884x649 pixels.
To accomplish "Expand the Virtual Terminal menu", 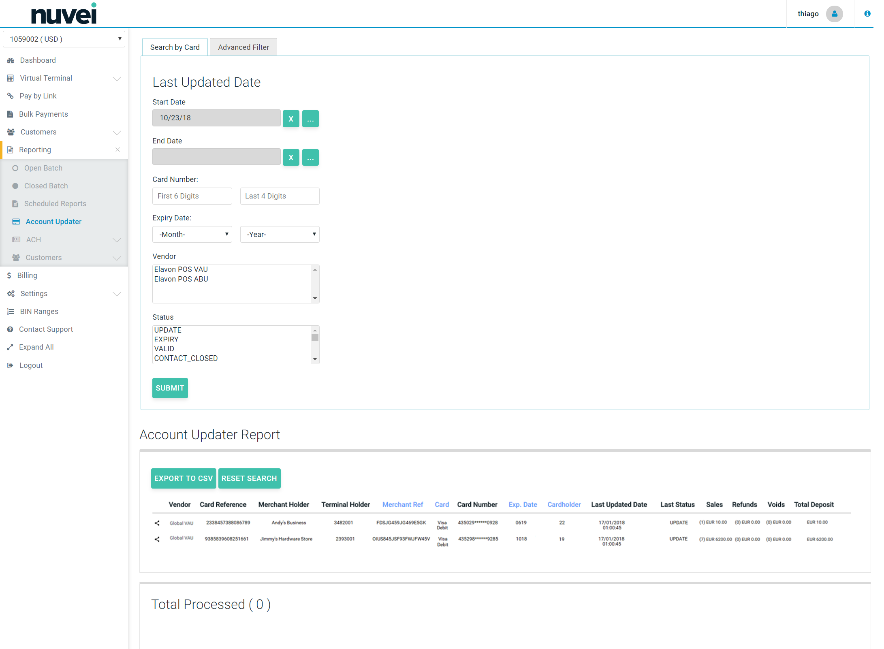I will pyautogui.click(x=117, y=79).
